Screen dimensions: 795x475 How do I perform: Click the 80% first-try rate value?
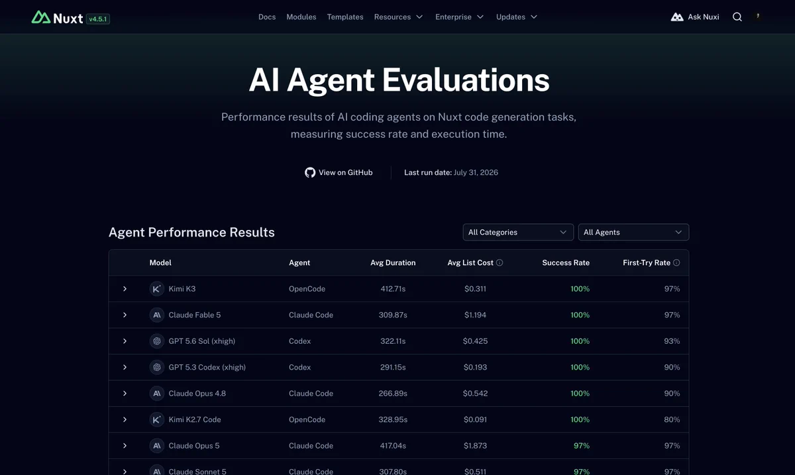coord(672,420)
